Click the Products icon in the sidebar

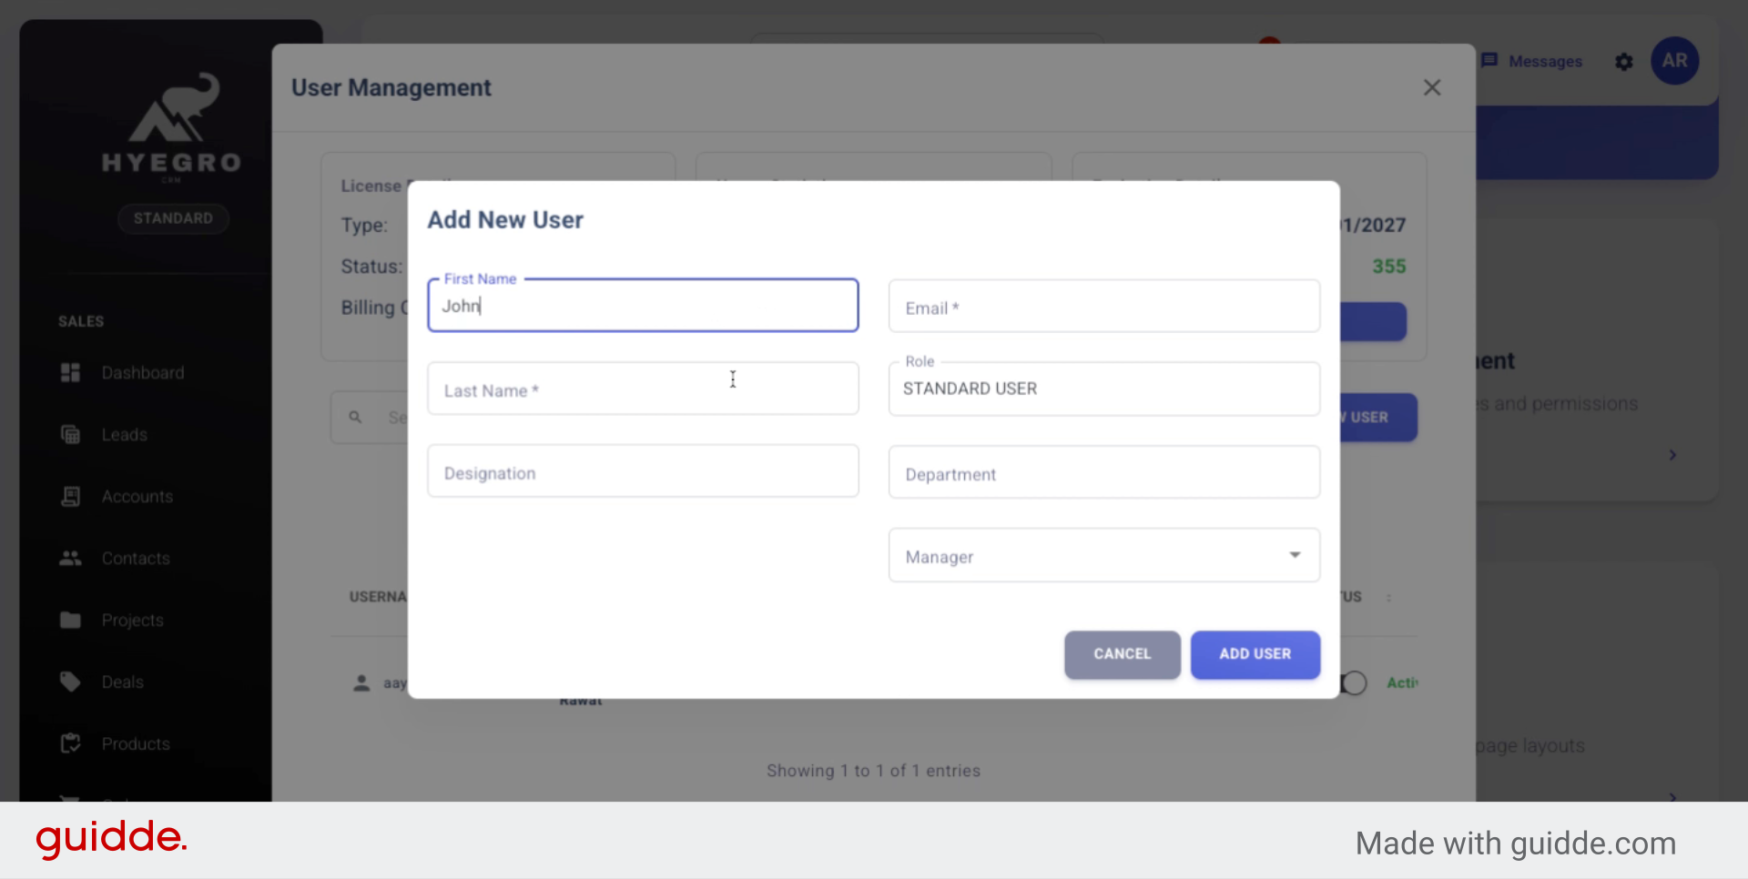point(70,744)
